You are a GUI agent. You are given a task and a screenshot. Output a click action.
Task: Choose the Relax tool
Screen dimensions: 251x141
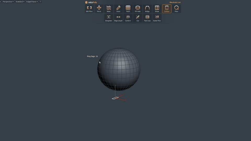point(109,9)
